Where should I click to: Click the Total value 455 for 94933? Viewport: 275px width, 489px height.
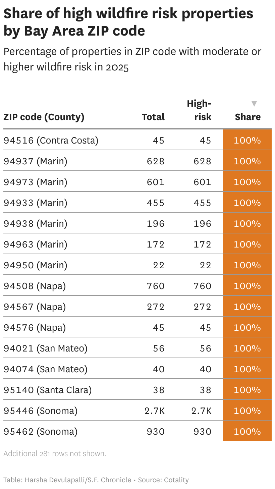(156, 203)
